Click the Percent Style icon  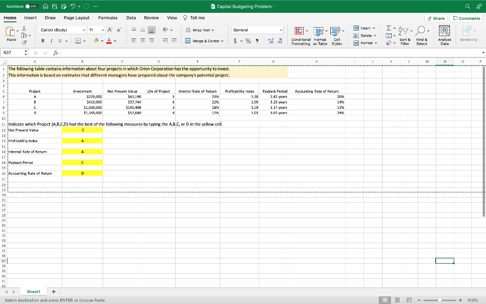click(248, 41)
